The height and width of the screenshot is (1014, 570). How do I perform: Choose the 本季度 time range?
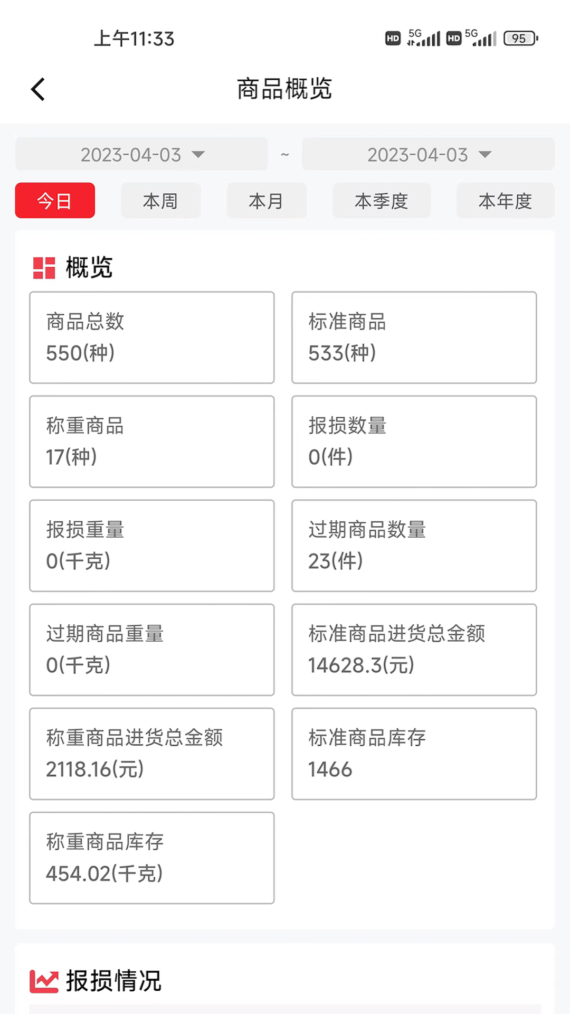point(382,201)
